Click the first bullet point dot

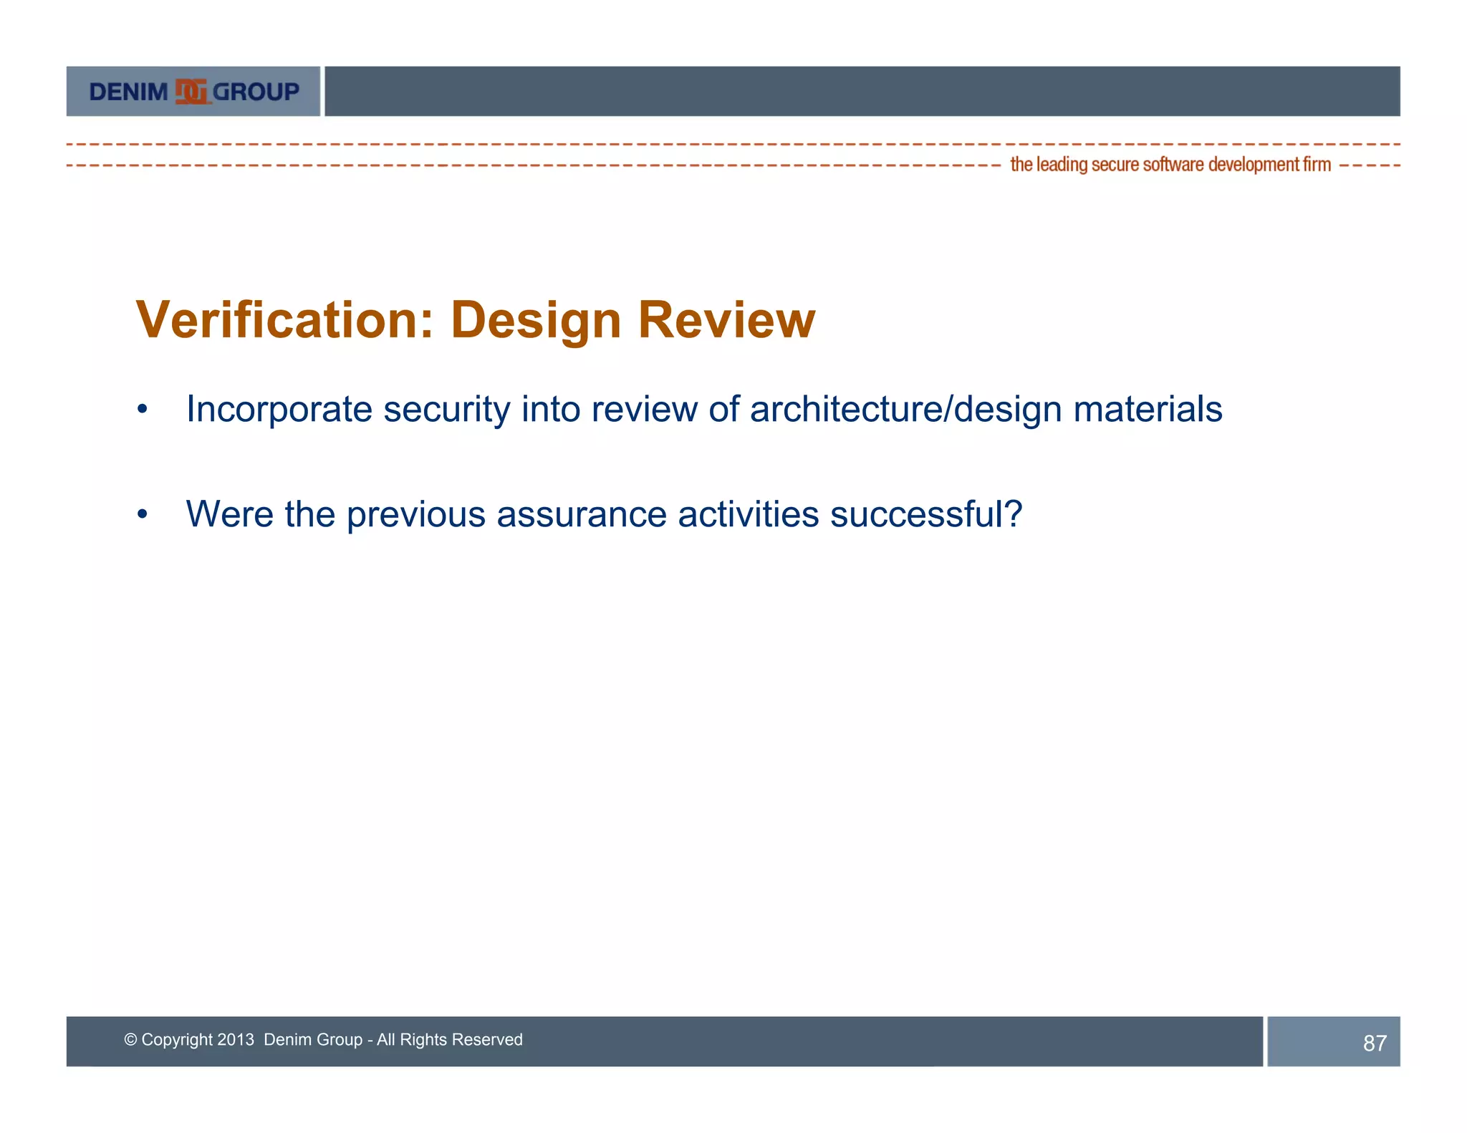point(143,410)
